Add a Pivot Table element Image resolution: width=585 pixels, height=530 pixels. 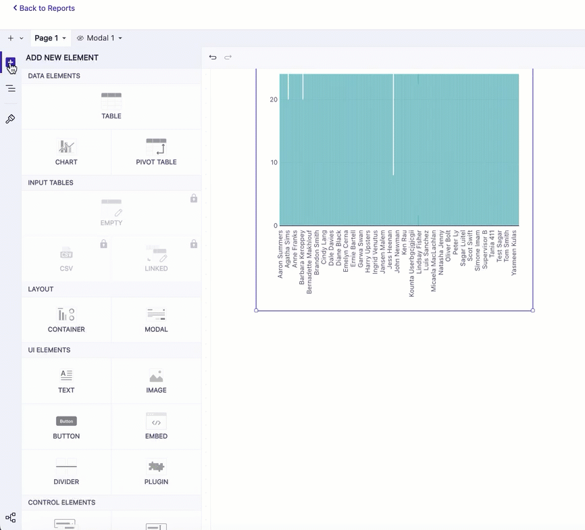point(156,152)
